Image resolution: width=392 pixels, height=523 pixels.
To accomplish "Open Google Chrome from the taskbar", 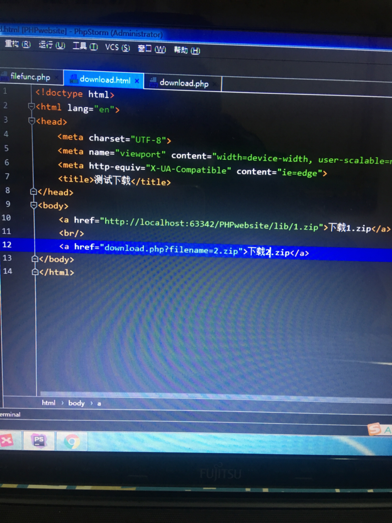I will click(x=72, y=441).
